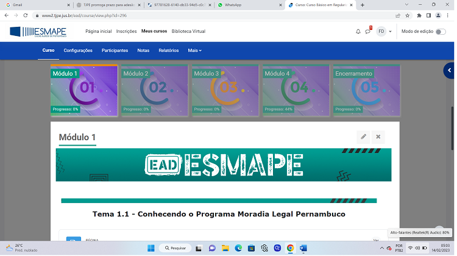The image size is (457, 256).
Task: Open the Windows Start menu
Action: tap(152, 249)
